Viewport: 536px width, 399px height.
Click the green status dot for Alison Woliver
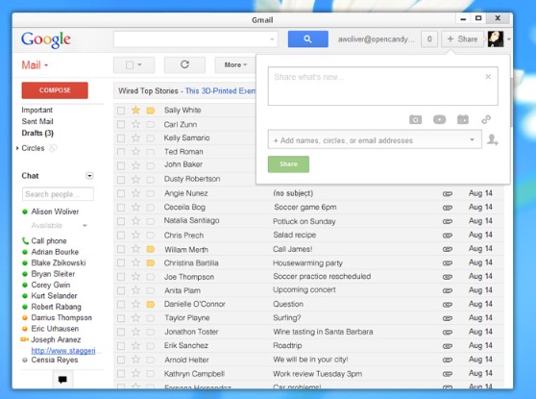25,212
